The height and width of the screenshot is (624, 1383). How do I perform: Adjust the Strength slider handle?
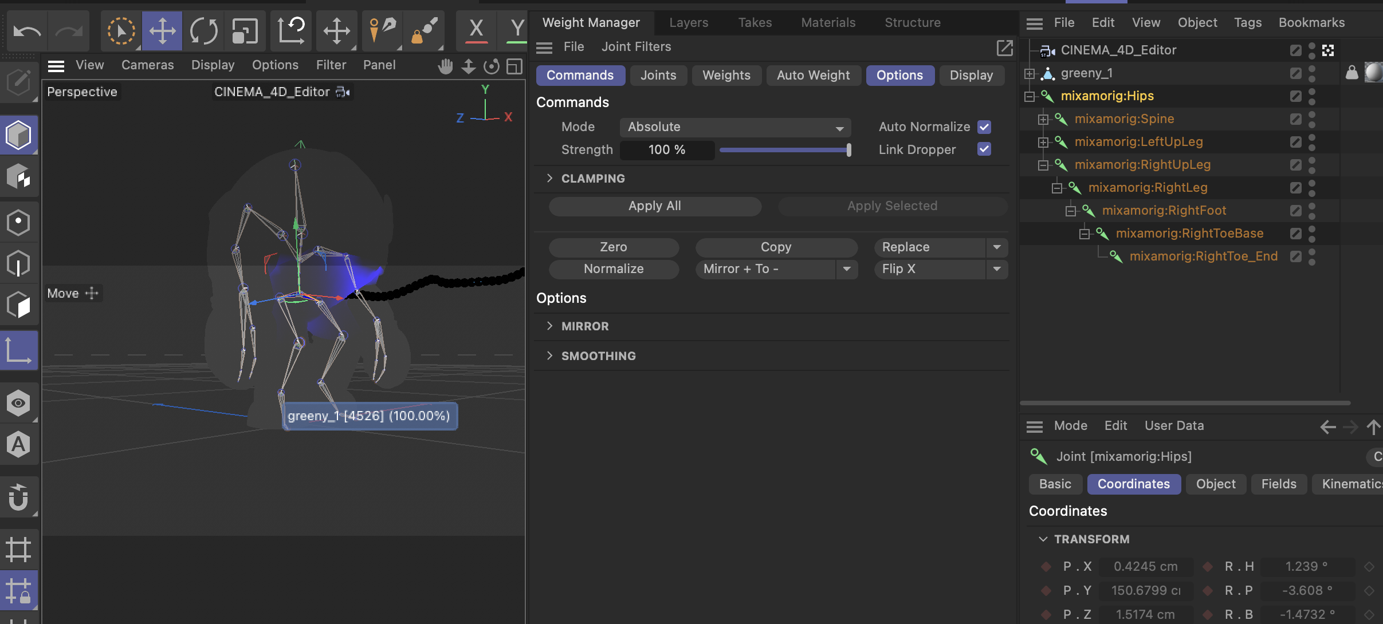[848, 150]
